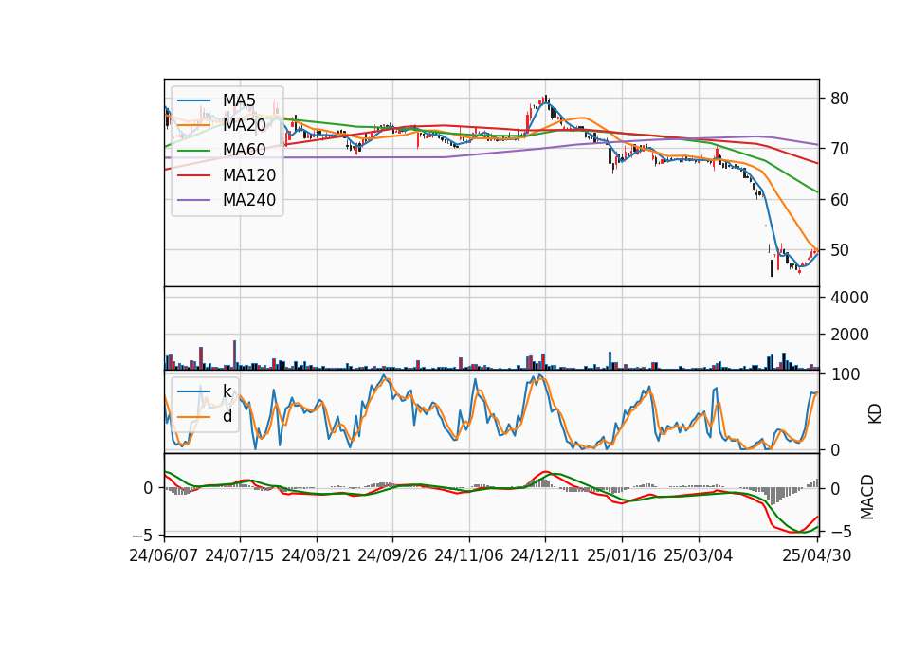Click the red MA120 legend line

tap(193, 176)
